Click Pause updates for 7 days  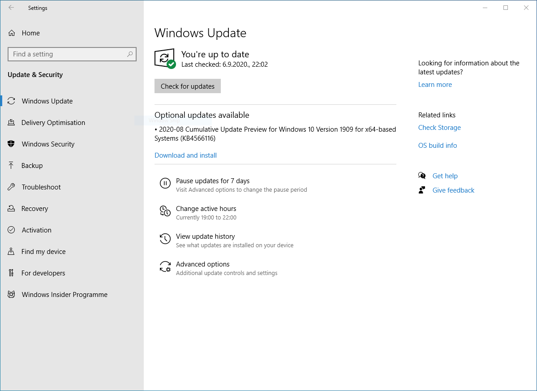pyautogui.click(x=213, y=181)
